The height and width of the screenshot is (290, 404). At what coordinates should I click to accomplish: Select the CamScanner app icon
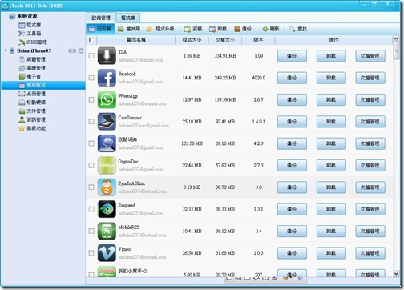107,121
